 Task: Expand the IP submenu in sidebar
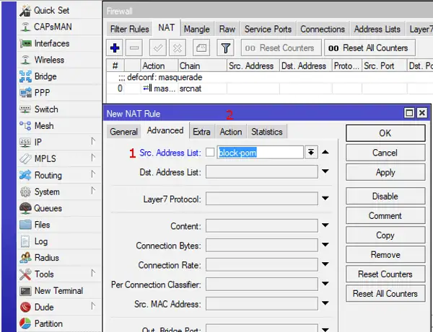tap(60, 142)
